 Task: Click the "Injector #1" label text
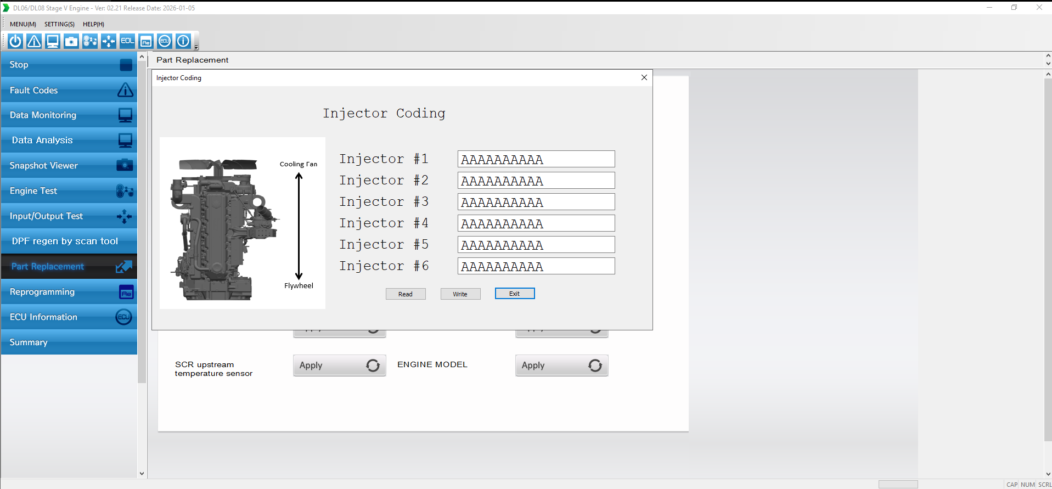(x=384, y=159)
